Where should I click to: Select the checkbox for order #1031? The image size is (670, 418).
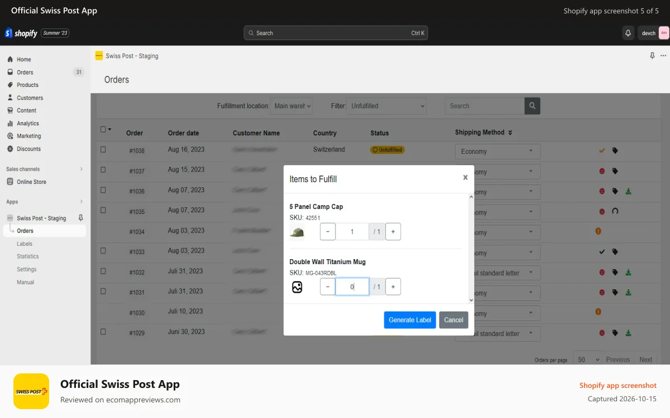pyautogui.click(x=103, y=291)
